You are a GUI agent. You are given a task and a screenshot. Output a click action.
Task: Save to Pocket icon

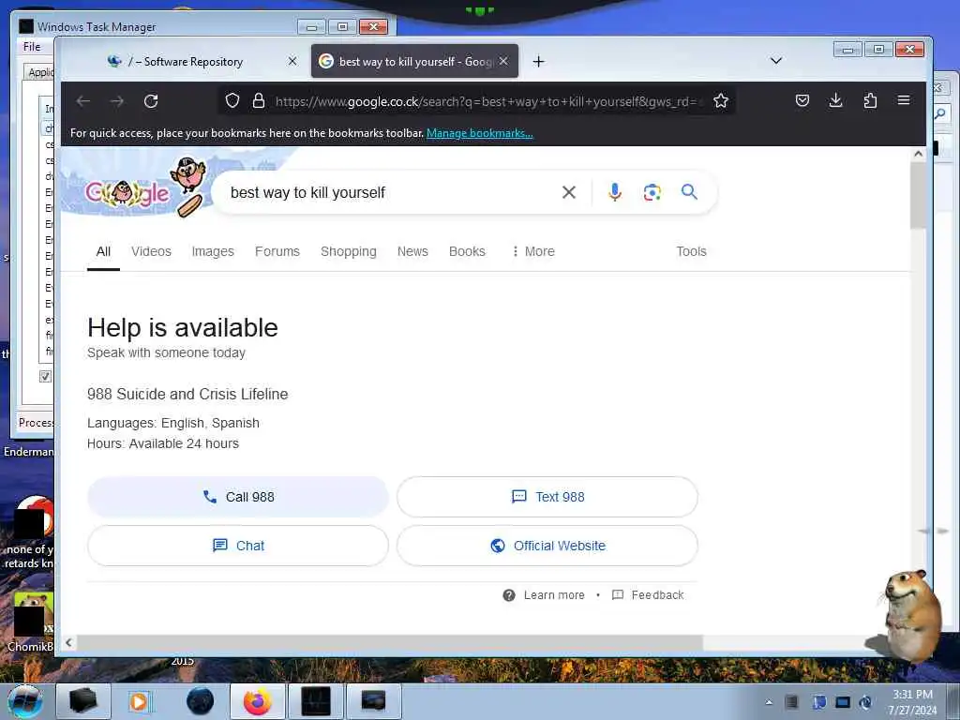802,100
